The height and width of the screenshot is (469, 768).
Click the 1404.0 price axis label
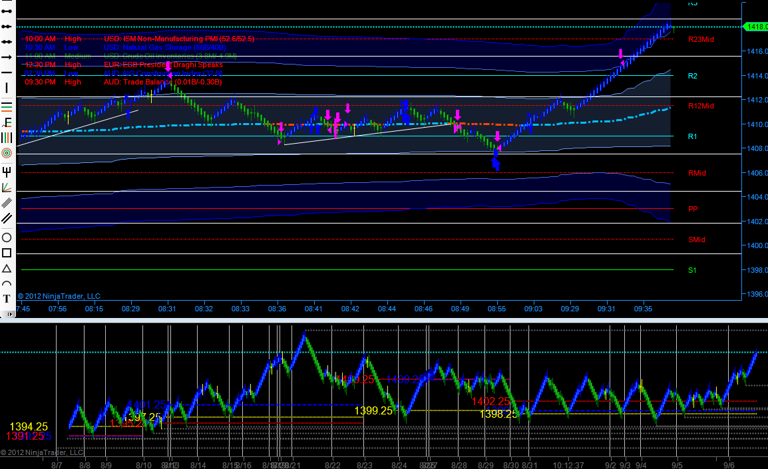(757, 197)
